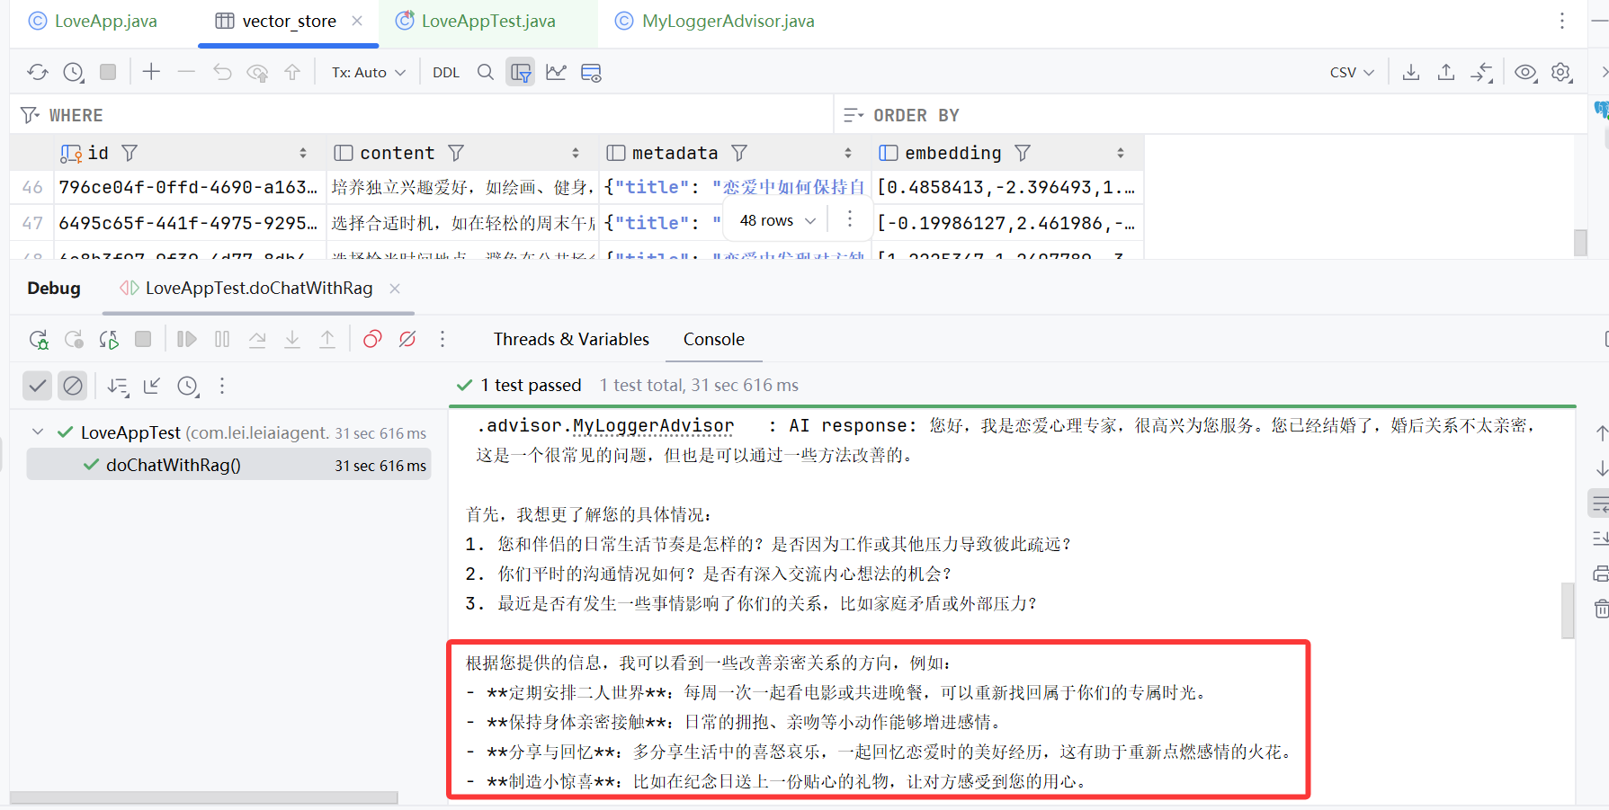This screenshot has height=810, width=1609.
Task: Close the LoveAppTest.doChatWithRag debug tab
Action: (x=395, y=289)
